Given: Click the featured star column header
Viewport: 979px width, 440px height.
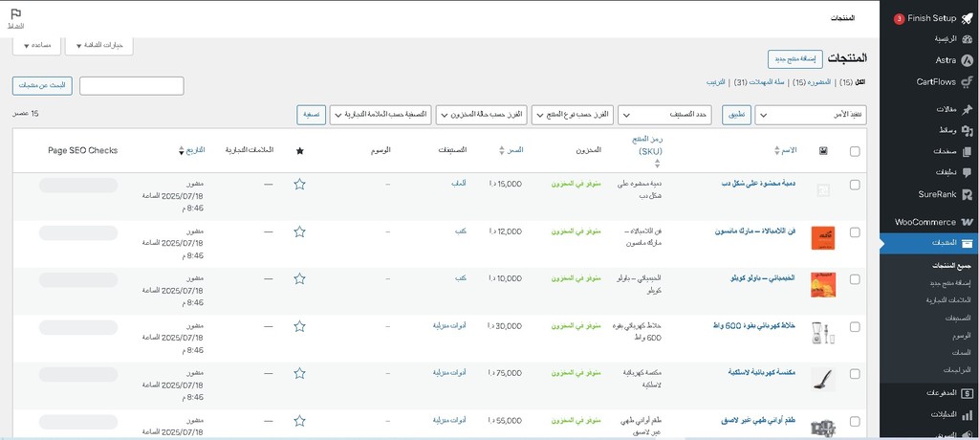Looking at the screenshot, I should pos(299,150).
